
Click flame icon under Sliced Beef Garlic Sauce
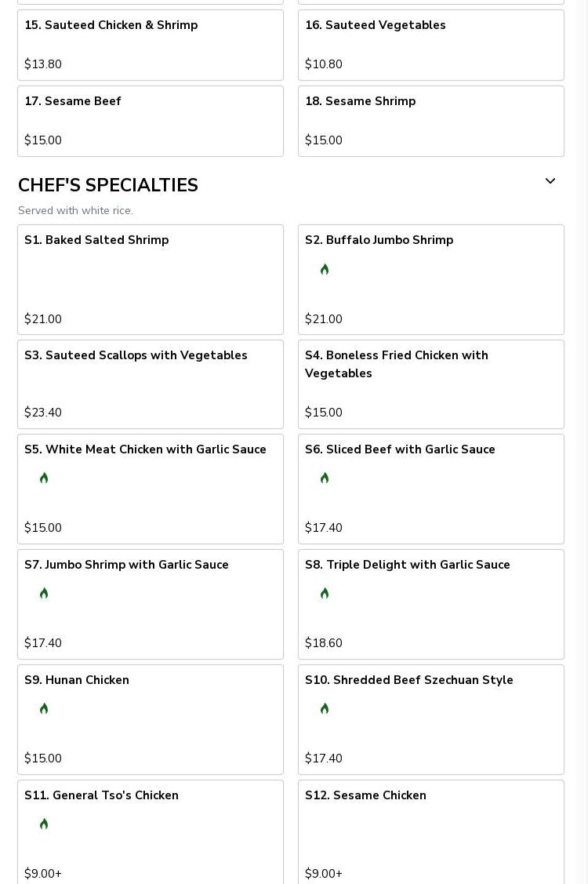pyautogui.click(x=324, y=478)
